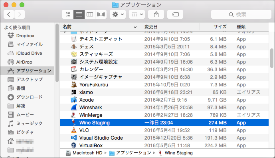
Task: Select the イメージキャプチャ app icon
Action: pos(74,77)
